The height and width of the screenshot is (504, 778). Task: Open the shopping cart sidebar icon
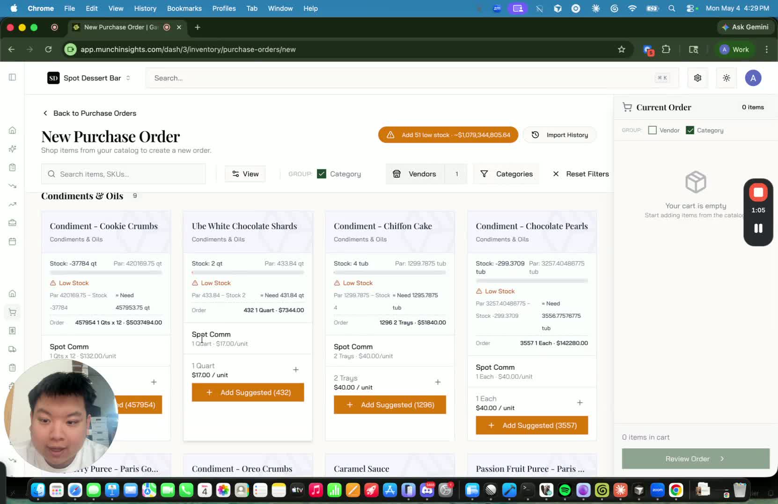[13, 312]
